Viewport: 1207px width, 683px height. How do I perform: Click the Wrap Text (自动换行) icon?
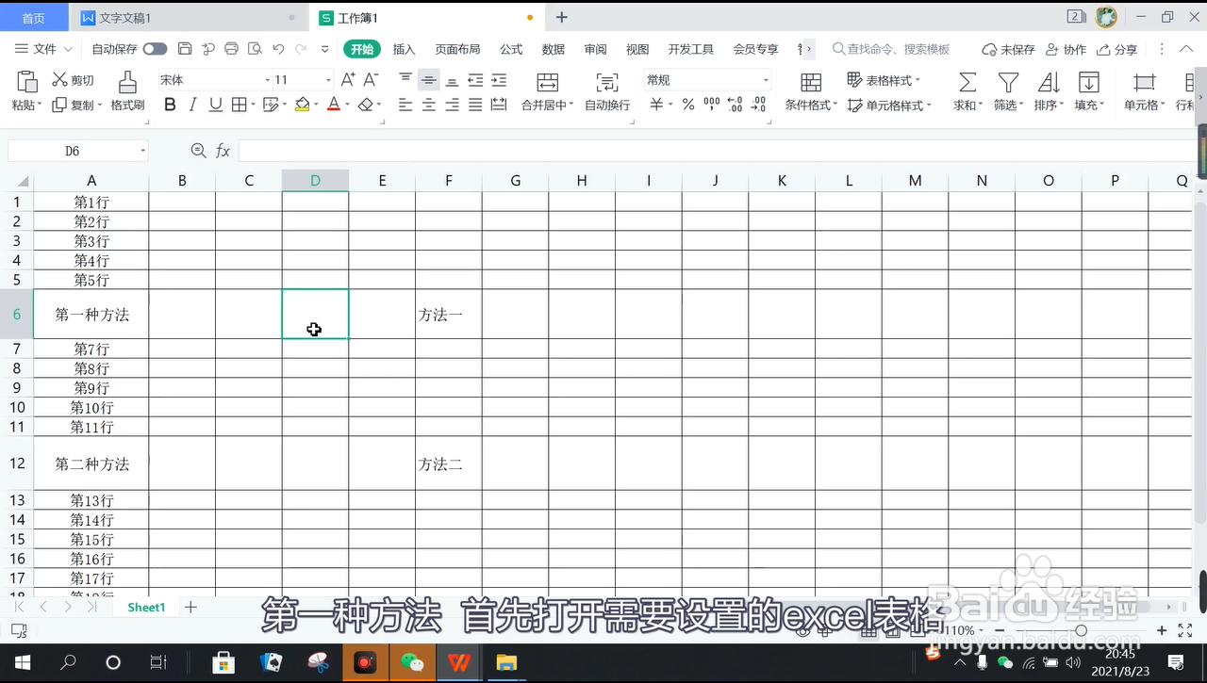[608, 82]
